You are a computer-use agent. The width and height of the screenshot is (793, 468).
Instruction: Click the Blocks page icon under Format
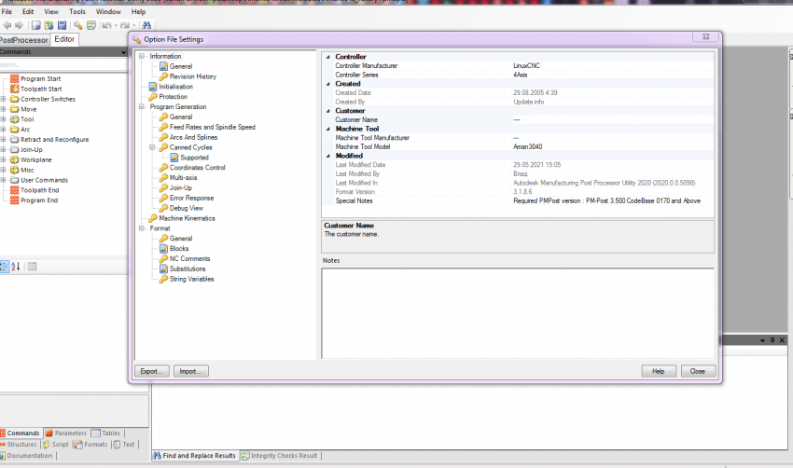coord(163,249)
